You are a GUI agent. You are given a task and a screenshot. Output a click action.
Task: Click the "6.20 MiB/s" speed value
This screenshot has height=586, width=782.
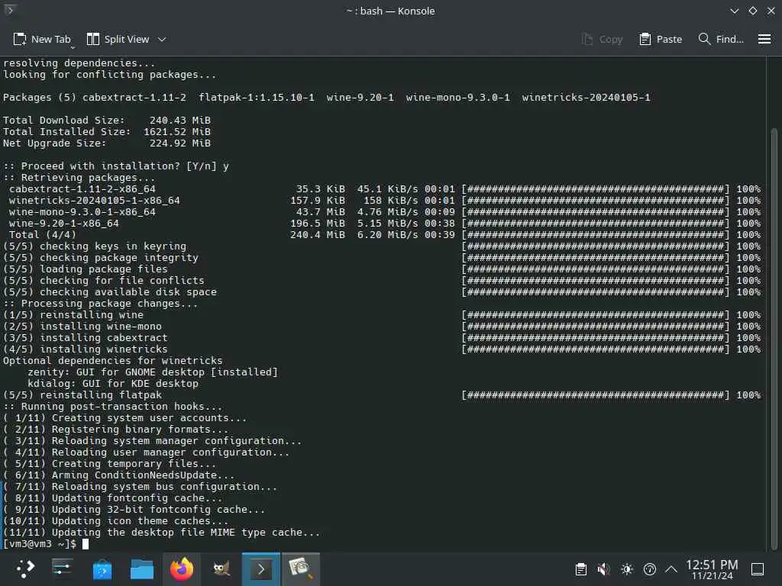coord(387,235)
